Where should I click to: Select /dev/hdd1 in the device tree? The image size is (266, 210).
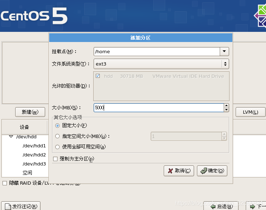[34, 146]
